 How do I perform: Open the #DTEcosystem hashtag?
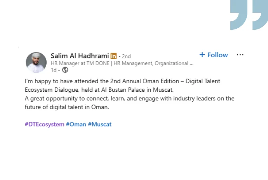click(x=44, y=124)
